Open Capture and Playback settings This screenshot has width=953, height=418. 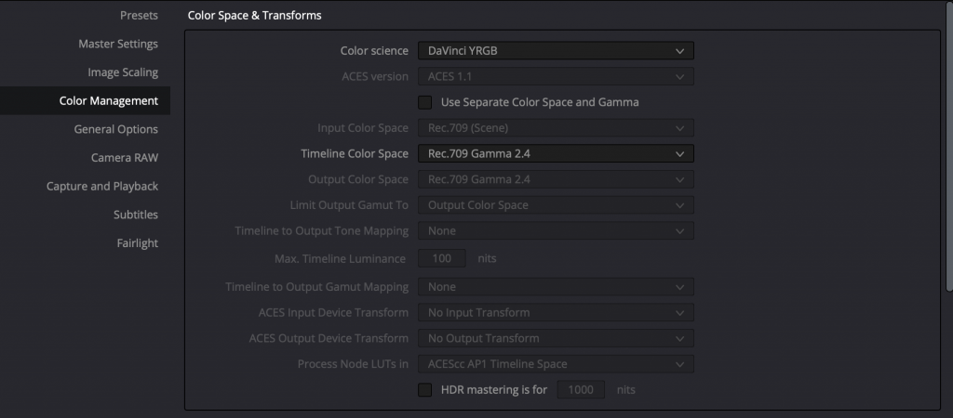click(x=102, y=186)
